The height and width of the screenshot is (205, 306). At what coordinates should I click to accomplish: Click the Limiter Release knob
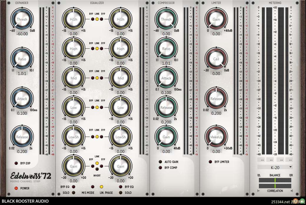216,99
